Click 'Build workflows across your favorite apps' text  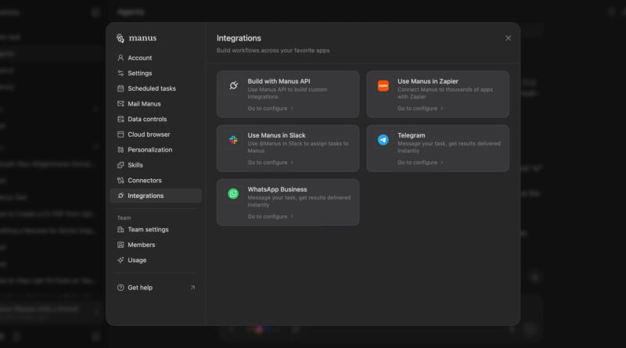pyautogui.click(x=273, y=50)
